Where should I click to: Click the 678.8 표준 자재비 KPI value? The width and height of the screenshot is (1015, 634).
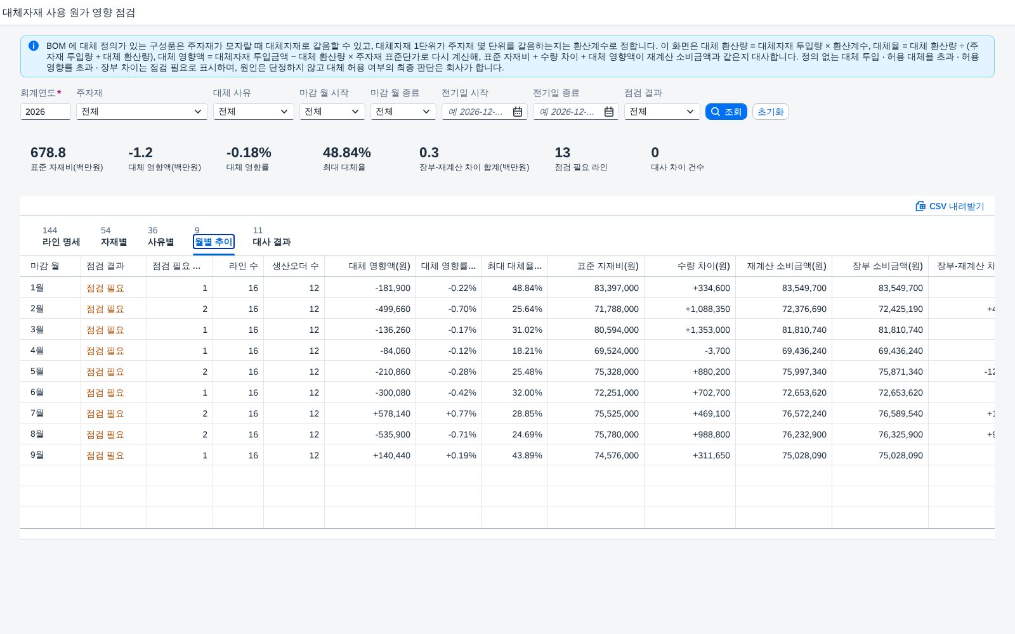click(x=48, y=153)
